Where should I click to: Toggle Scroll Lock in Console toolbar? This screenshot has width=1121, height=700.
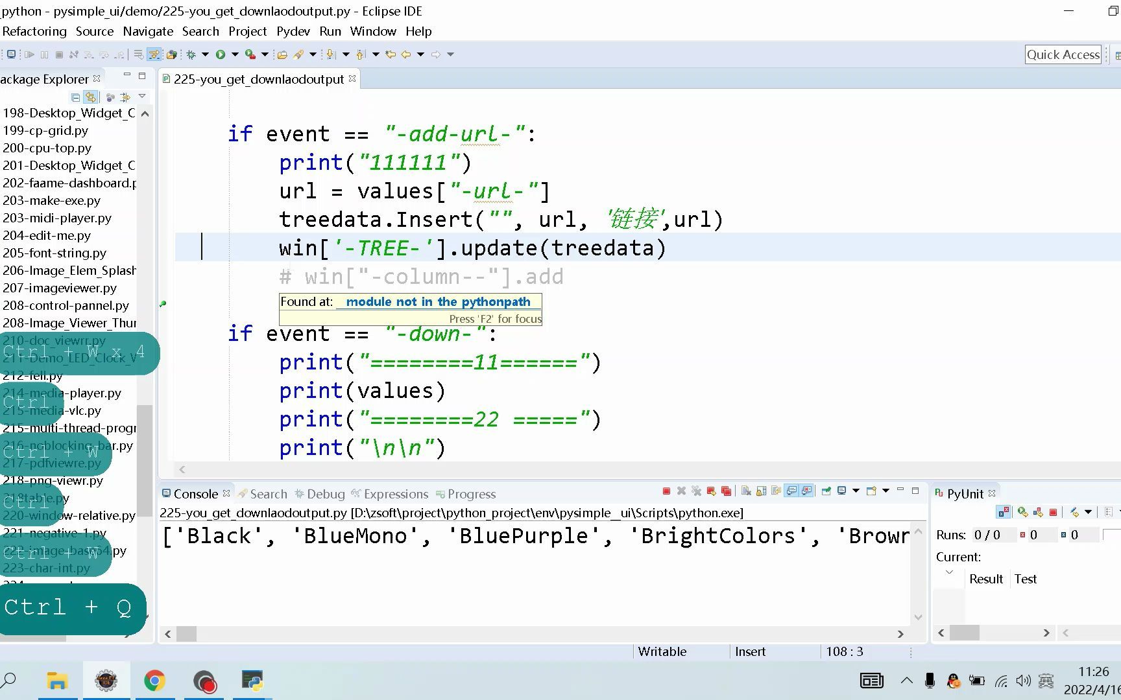[761, 491]
